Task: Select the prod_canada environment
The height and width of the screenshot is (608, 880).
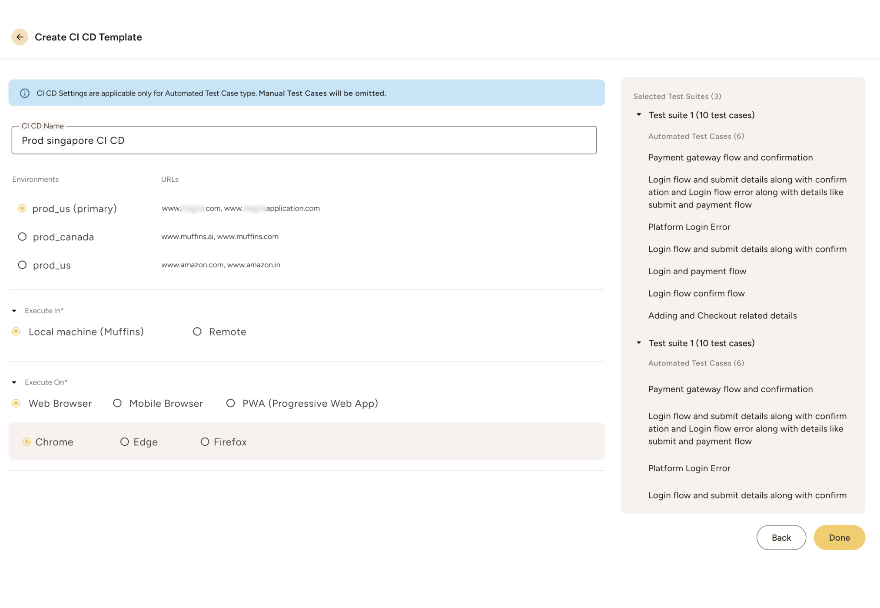Action: 22,237
